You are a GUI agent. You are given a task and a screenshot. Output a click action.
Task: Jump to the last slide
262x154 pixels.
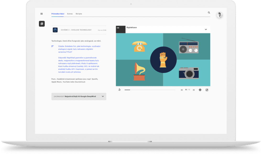pos(194,90)
